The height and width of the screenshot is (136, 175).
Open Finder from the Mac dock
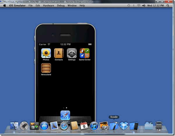pos(14,126)
